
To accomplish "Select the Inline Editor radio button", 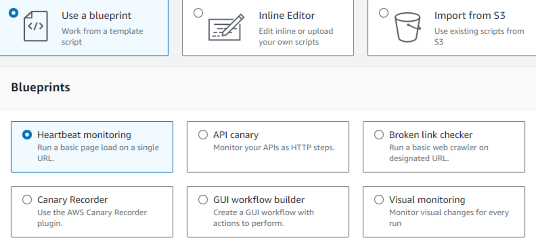I will (198, 13).
